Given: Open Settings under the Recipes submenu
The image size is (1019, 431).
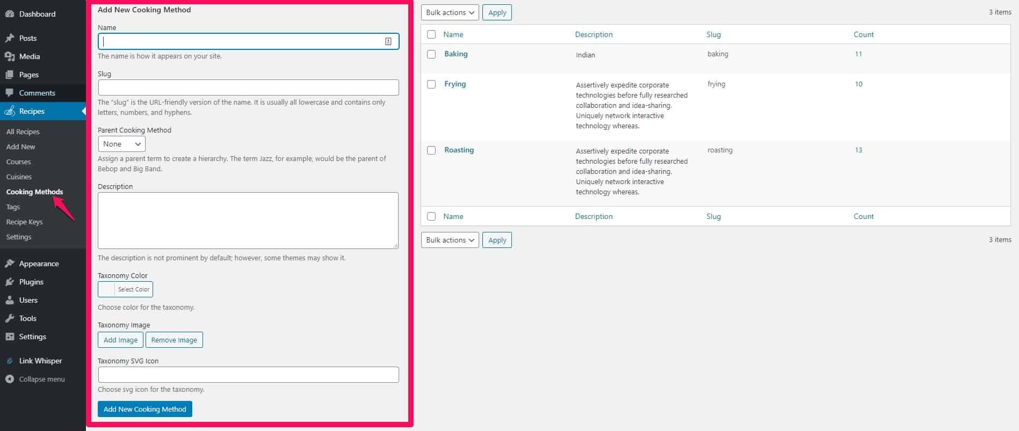Looking at the screenshot, I should 19,237.
